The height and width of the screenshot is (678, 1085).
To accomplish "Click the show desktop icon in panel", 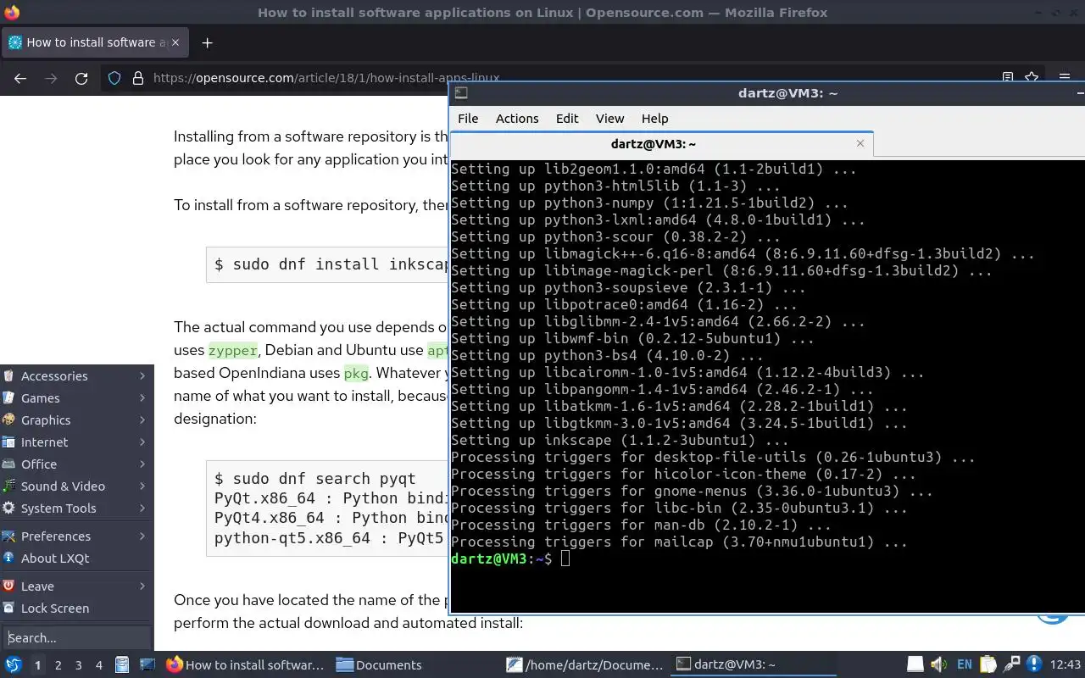I will pos(147,664).
